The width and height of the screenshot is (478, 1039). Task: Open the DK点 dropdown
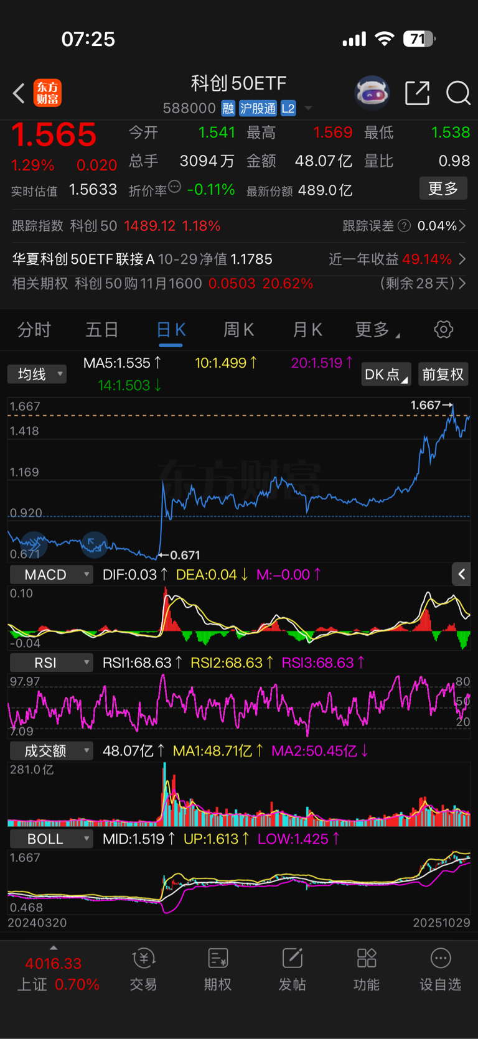click(386, 375)
